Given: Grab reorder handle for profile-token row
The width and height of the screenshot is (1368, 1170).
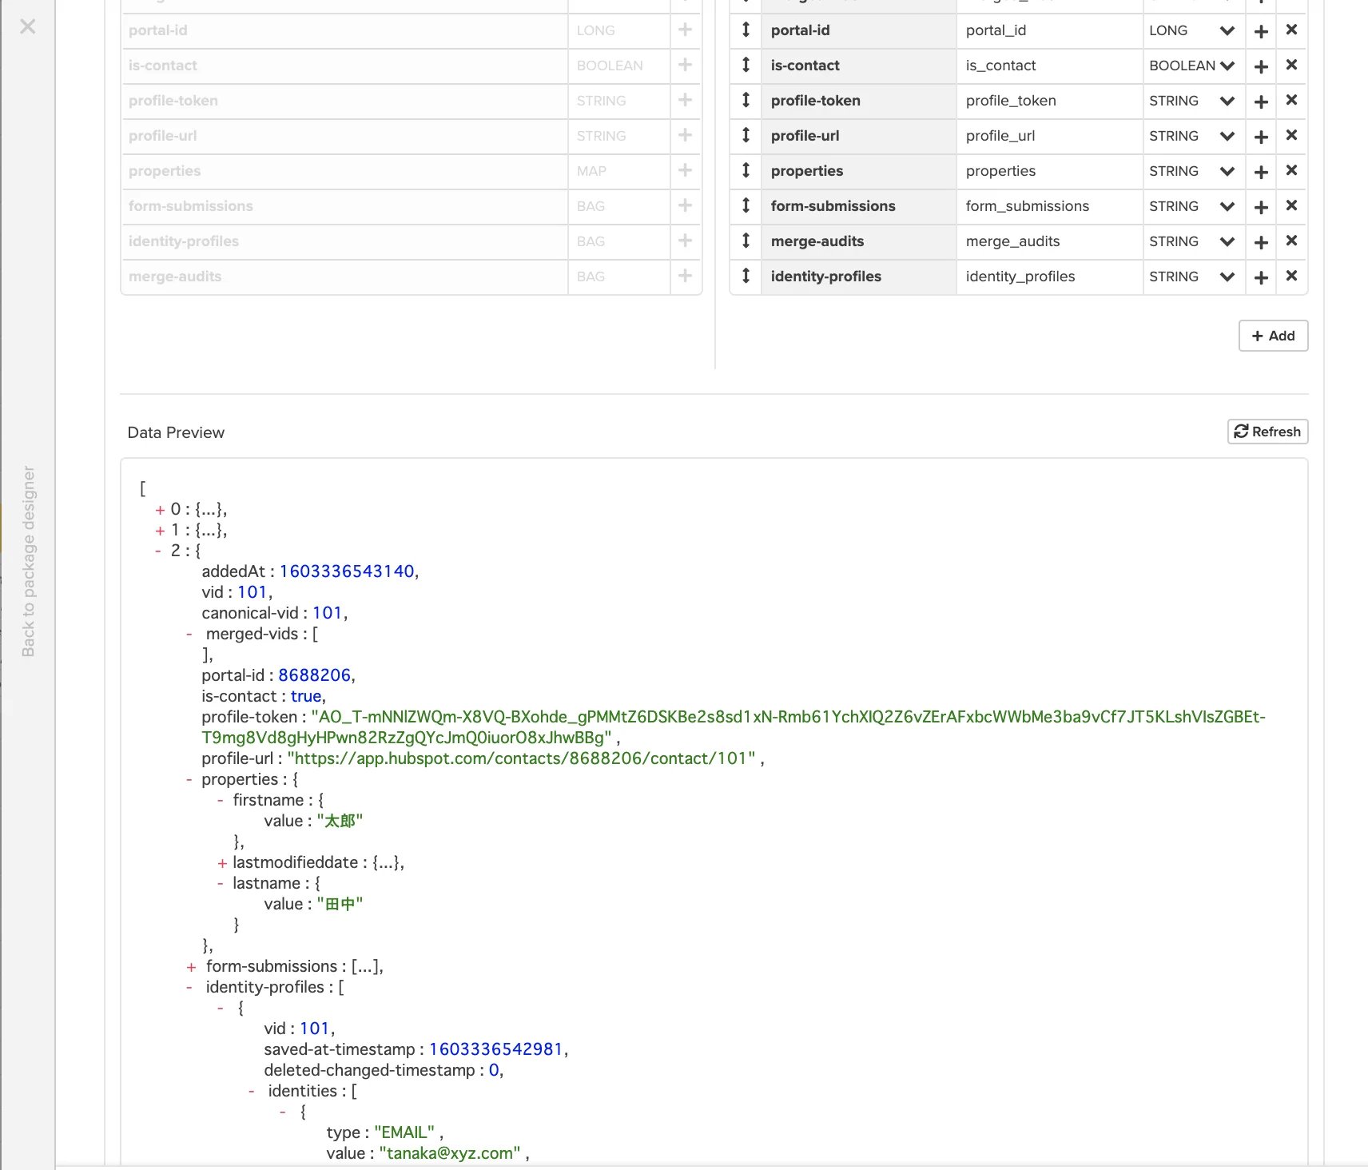Looking at the screenshot, I should 746,101.
